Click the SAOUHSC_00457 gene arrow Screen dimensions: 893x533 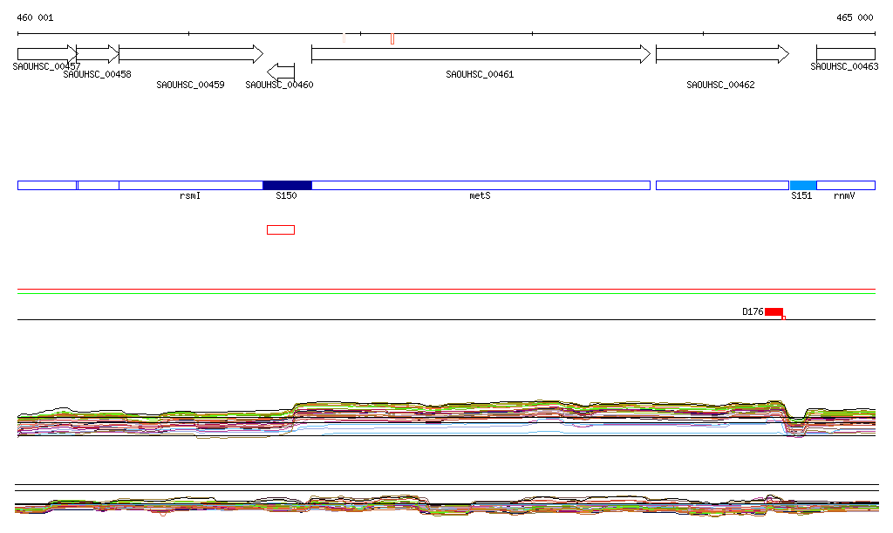(x=47, y=54)
